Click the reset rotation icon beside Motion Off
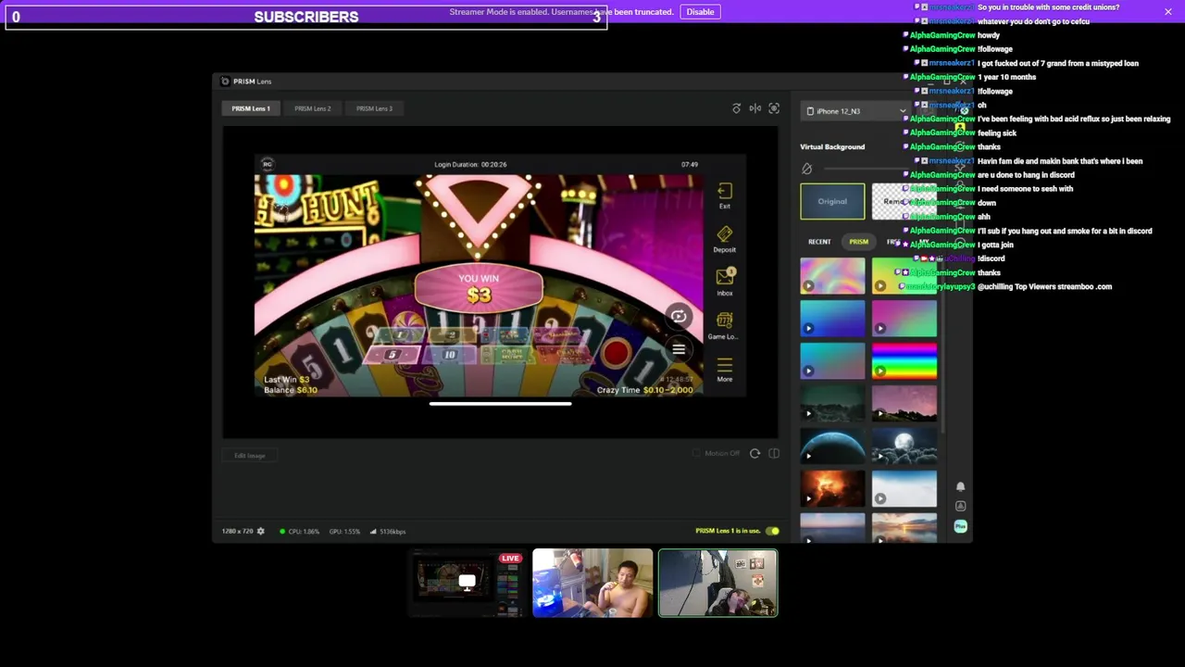This screenshot has width=1185, height=667. tap(755, 454)
